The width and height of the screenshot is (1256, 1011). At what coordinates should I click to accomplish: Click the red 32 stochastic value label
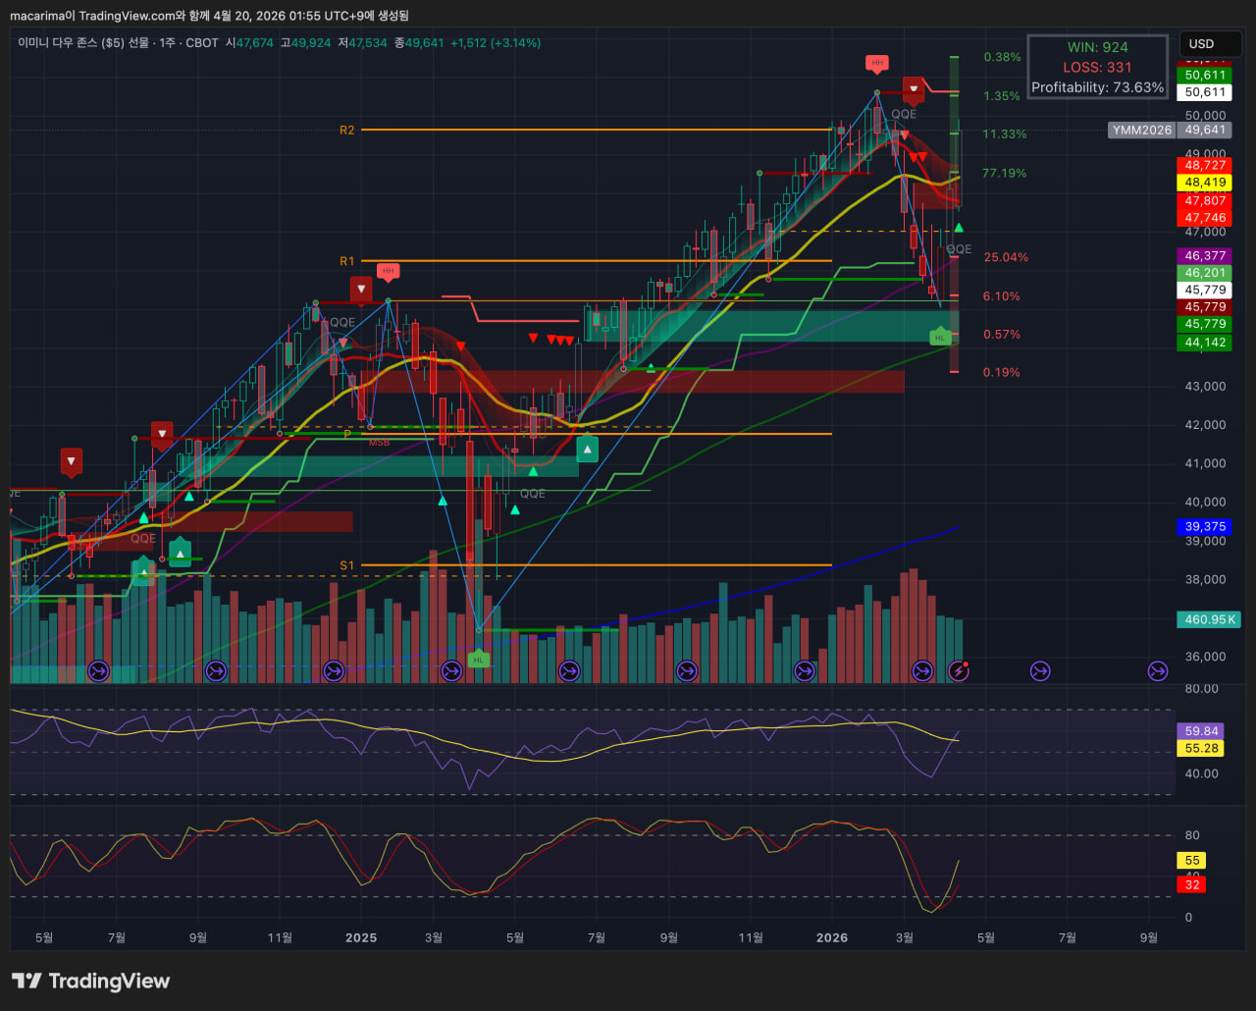click(x=1192, y=884)
